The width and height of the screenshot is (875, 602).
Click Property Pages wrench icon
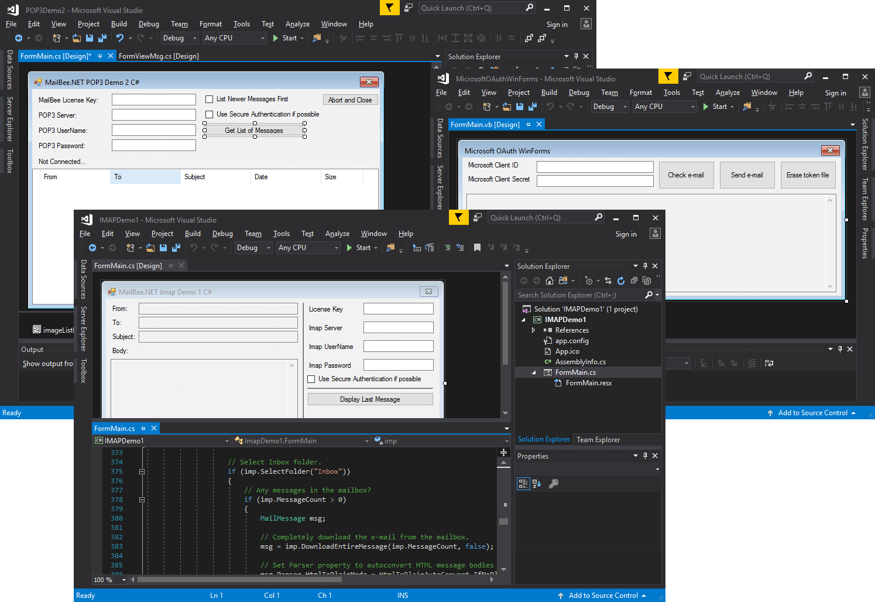554,484
